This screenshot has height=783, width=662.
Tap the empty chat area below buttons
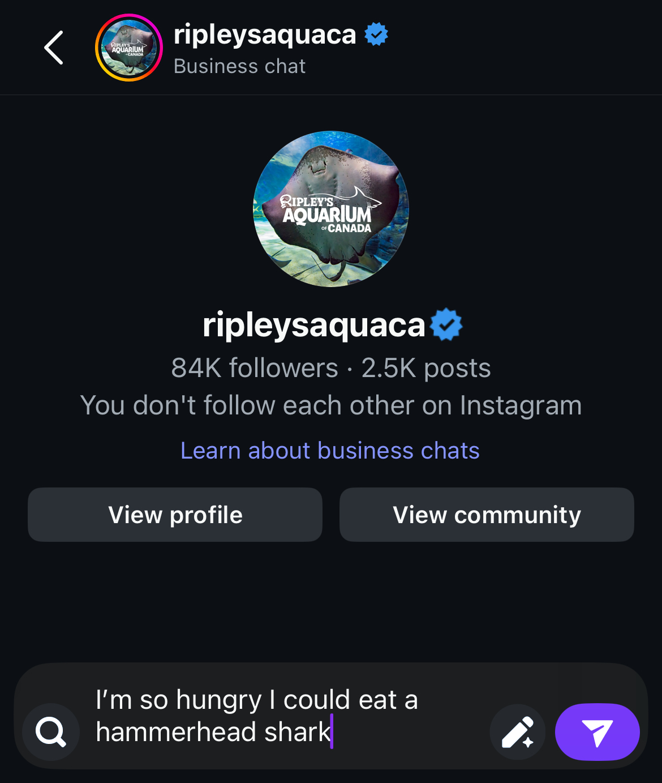(330, 600)
